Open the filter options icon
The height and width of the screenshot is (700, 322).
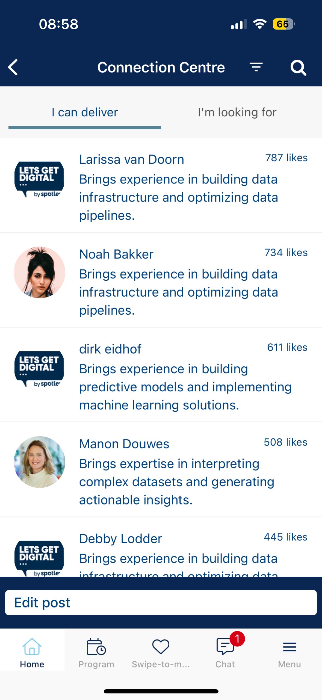256,67
